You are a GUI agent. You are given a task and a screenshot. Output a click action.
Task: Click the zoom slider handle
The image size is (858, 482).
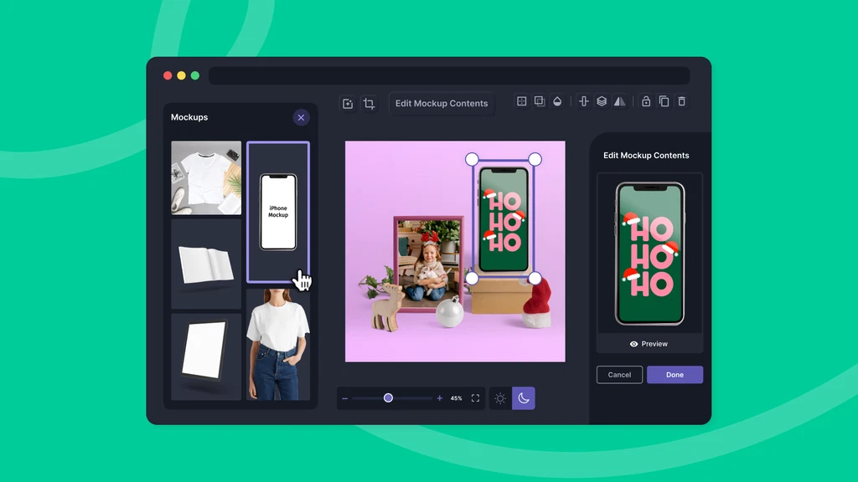388,398
